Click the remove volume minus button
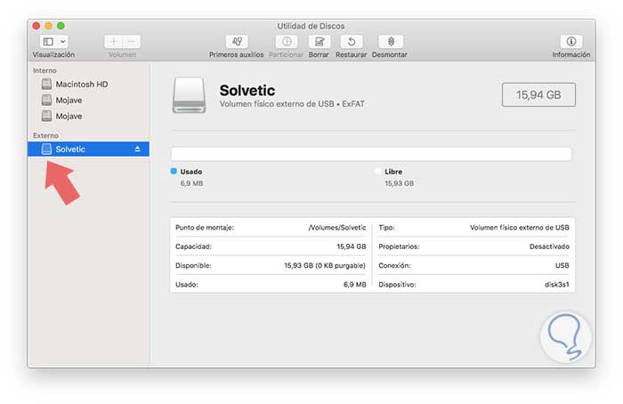623x404 pixels. 132,42
